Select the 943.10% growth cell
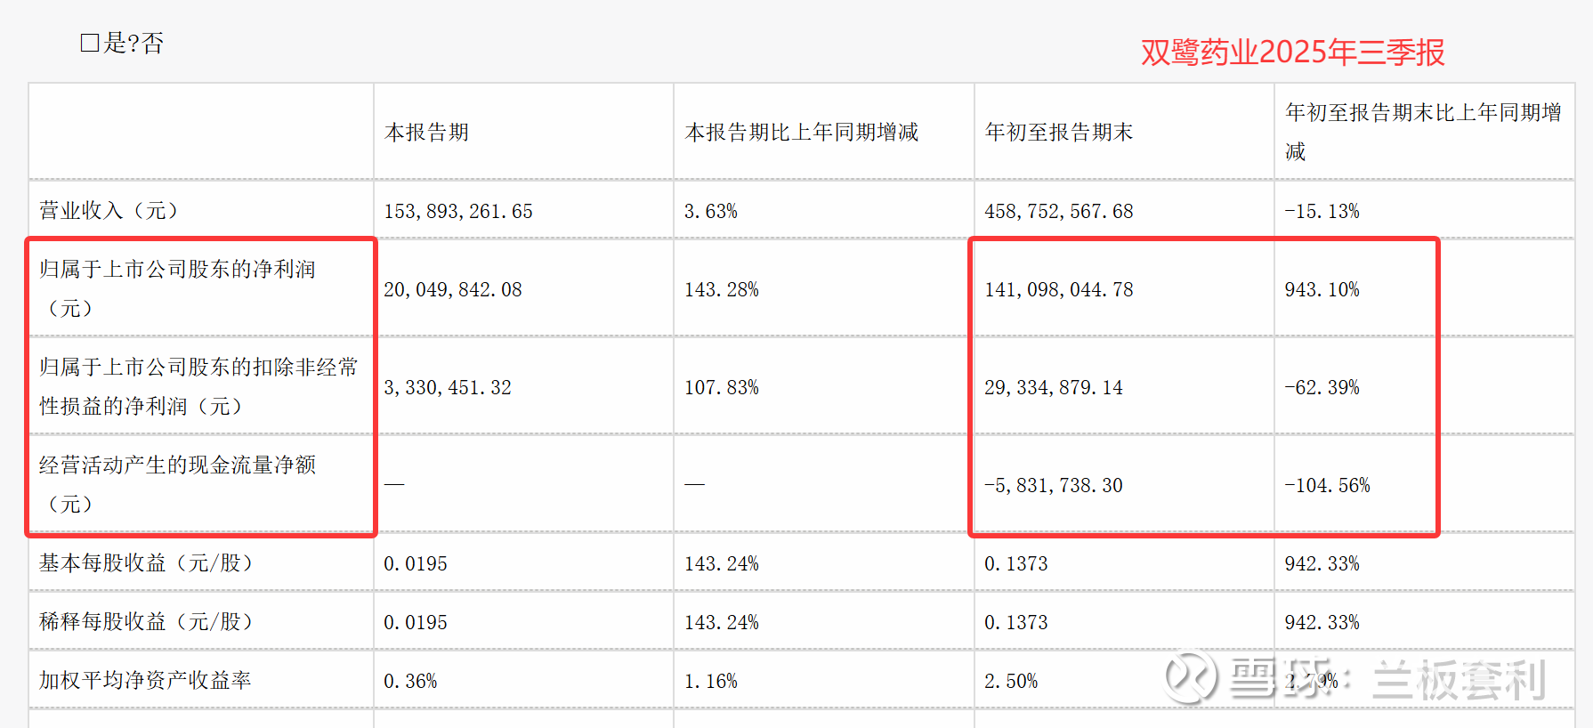1593x728 pixels. [x=1322, y=290]
